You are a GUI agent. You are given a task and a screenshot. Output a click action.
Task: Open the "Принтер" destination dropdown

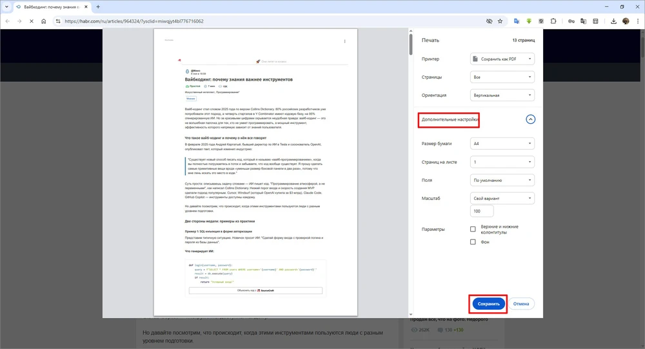pos(502,59)
